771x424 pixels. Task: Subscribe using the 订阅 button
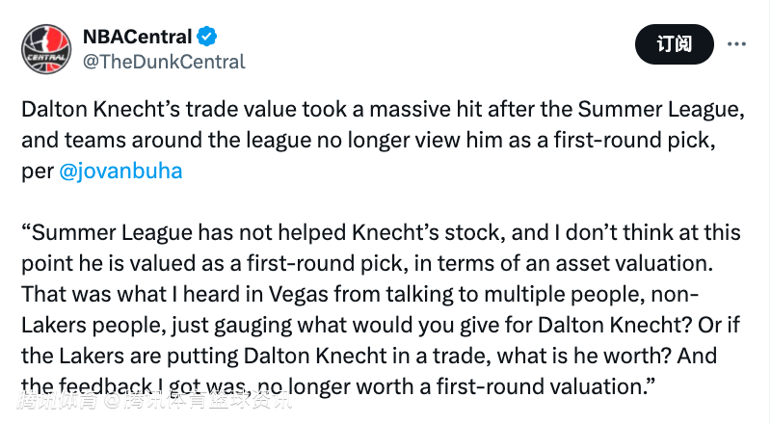tap(674, 44)
